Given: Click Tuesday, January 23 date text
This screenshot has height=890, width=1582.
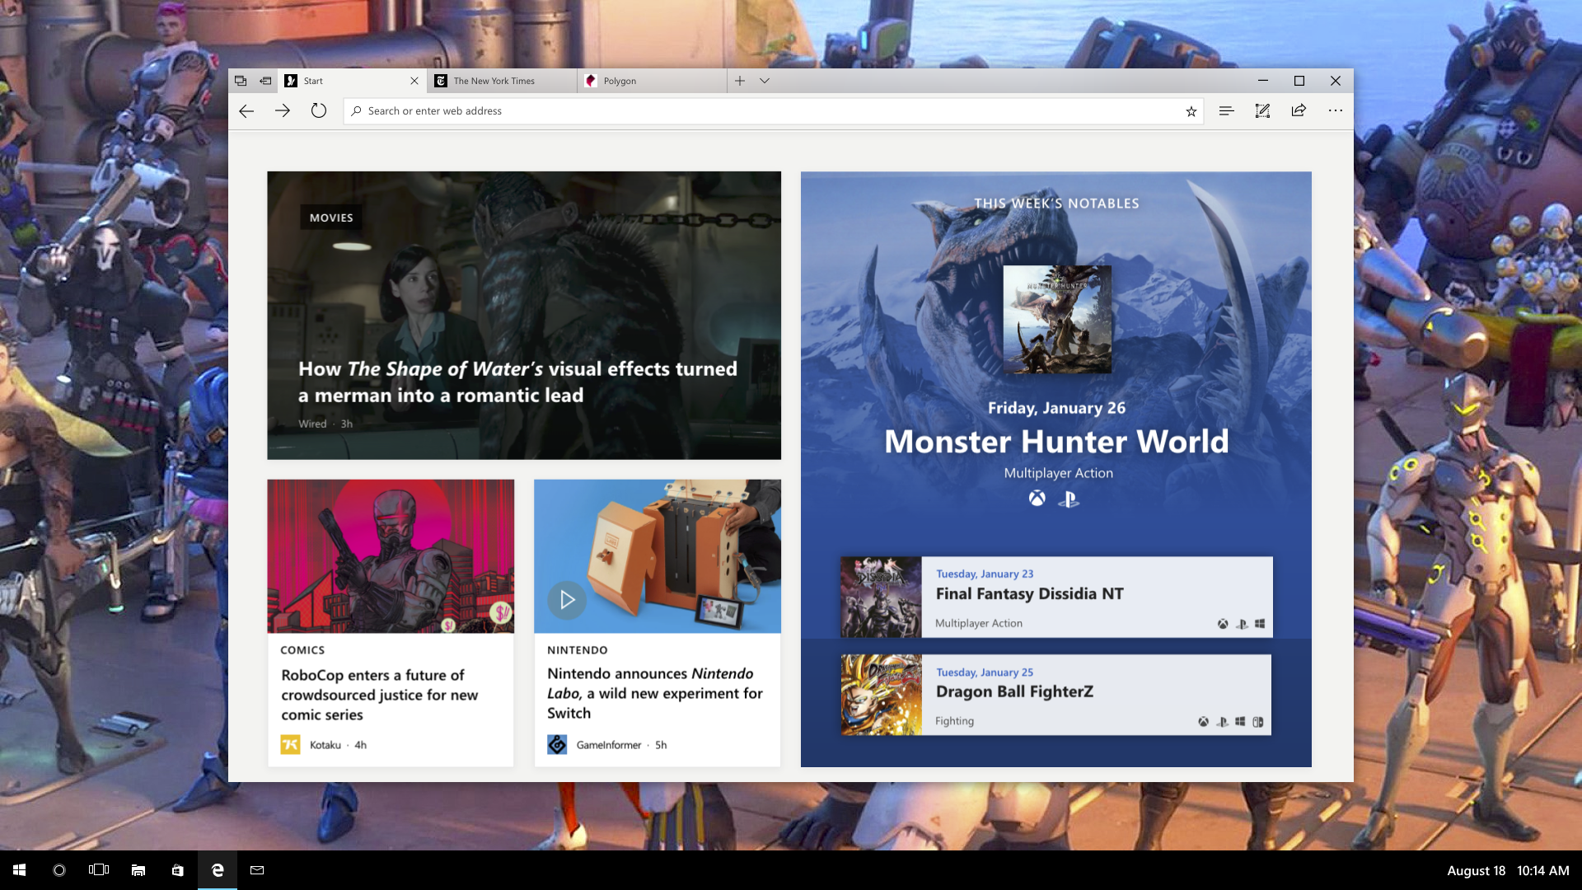Looking at the screenshot, I should [x=985, y=574].
